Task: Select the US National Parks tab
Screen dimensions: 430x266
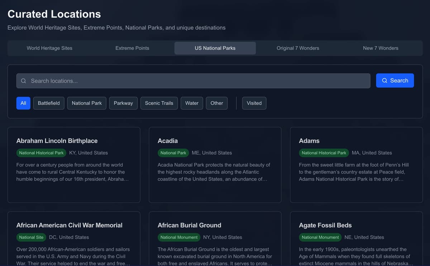Action: coord(215,48)
